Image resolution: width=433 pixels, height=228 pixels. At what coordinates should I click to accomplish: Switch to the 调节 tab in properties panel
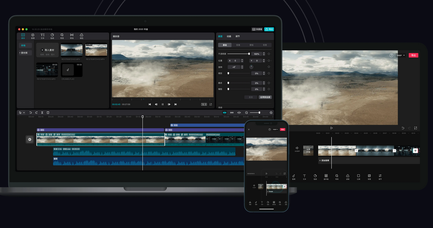tap(238, 36)
